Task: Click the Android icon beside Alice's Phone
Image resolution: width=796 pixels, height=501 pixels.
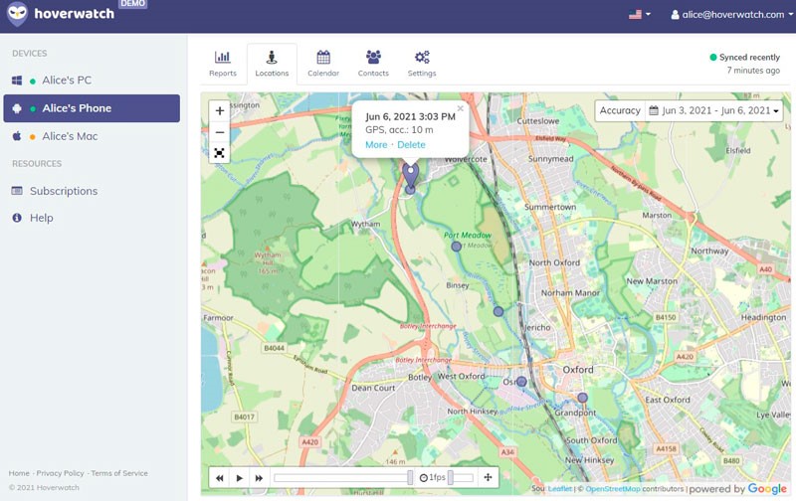Action: pyautogui.click(x=17, y=108)
